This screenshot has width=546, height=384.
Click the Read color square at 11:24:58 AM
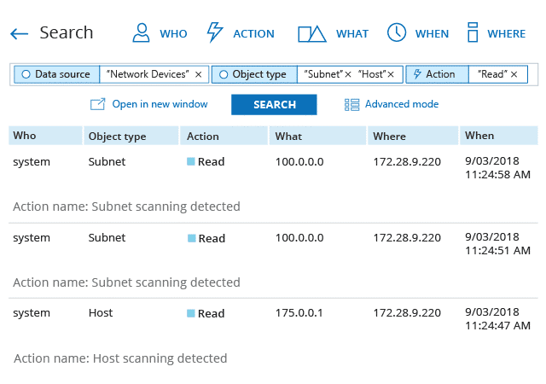[x=191, y=161]
